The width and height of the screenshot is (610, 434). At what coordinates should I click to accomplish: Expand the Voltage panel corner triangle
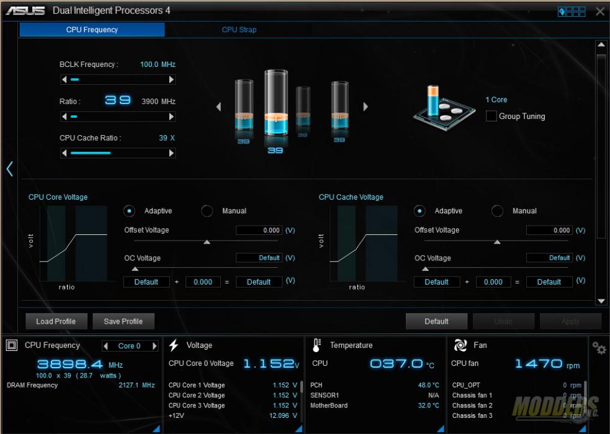[x=298, y=428]
